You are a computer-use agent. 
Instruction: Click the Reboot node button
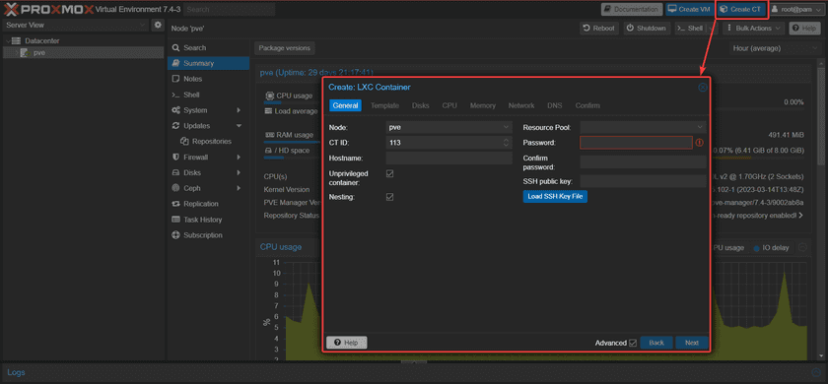click(x=599, y=29)
